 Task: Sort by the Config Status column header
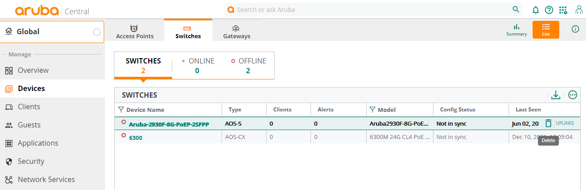[457, 110]
